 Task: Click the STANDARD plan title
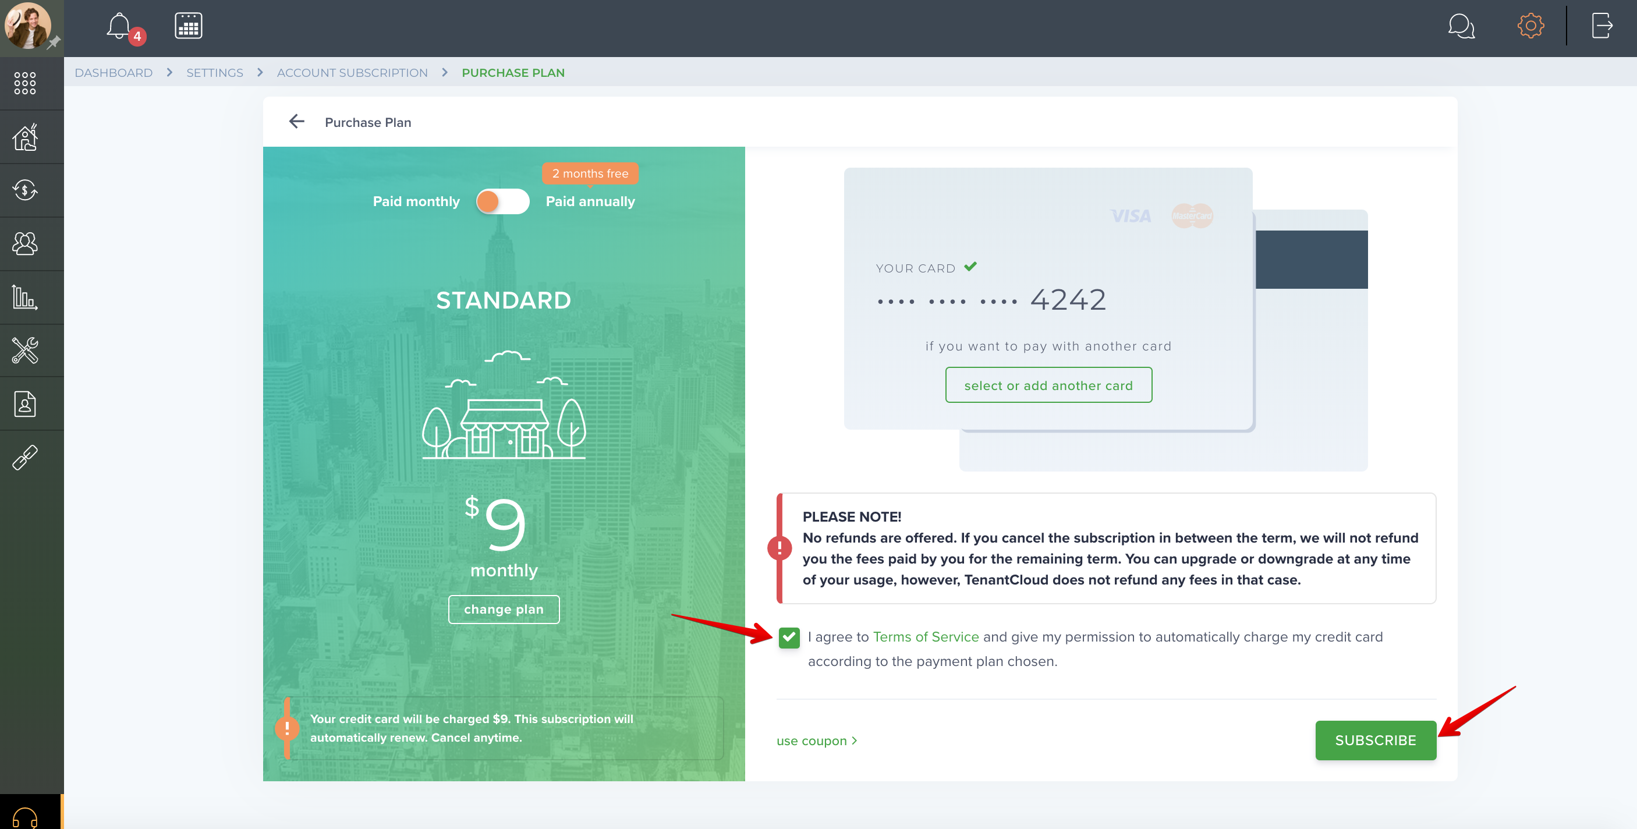click(504, 300)
